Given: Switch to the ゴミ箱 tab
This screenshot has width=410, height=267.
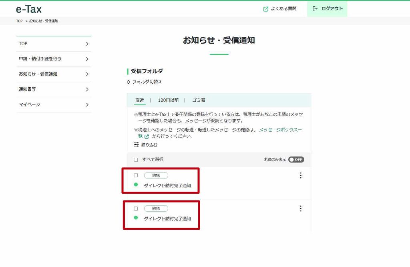Looking at the screenshot, I should pyautogui.click(x=198, y=100).
